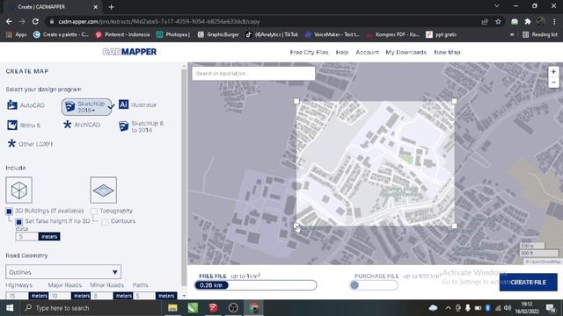Toggle meters unit for Major Roads width

82,296
